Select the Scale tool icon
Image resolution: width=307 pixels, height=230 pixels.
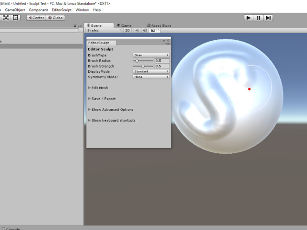6,18
